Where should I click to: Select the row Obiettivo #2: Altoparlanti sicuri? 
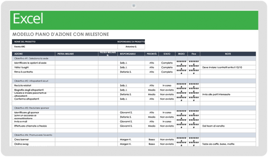134,81
